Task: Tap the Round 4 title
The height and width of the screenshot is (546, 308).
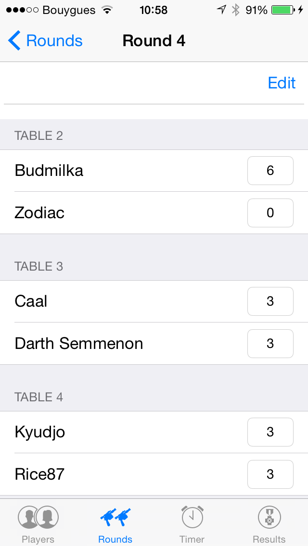Action: click(154, 41)
